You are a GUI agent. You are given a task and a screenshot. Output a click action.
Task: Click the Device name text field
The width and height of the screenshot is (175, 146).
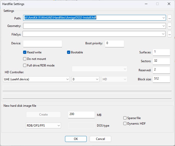[x=42, y=44]
